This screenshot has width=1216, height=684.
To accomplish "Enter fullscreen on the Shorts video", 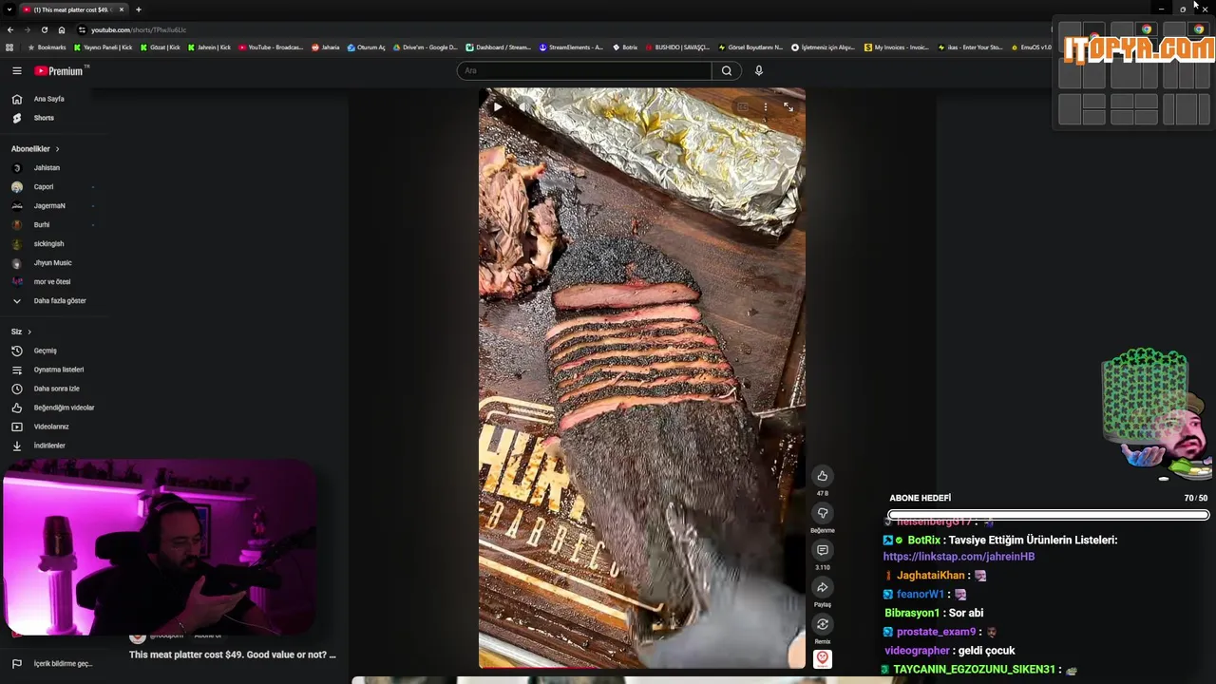I will (788, 107).
